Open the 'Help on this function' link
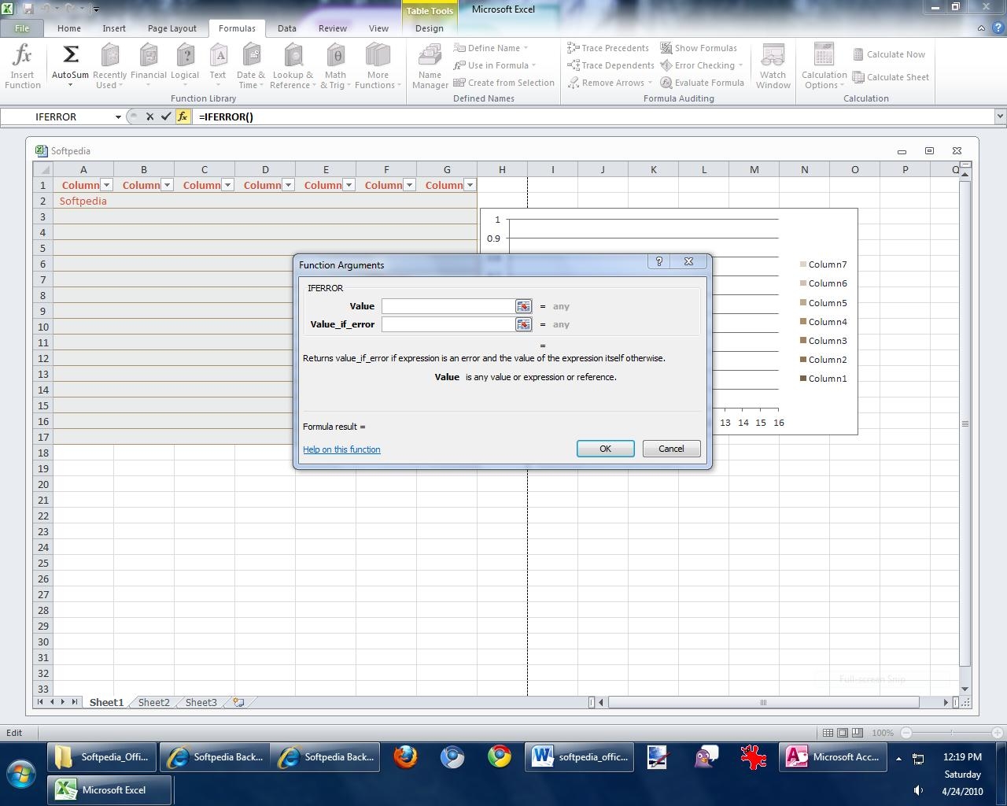Image resolution: width=1007 pixels, height=806 pixels. click(x=341, y=449)
